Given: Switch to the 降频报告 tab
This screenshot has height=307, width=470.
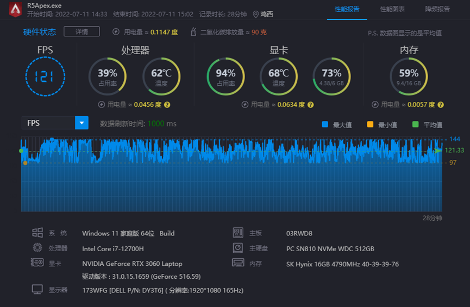Looking at the screenshot, I should 437,9.
